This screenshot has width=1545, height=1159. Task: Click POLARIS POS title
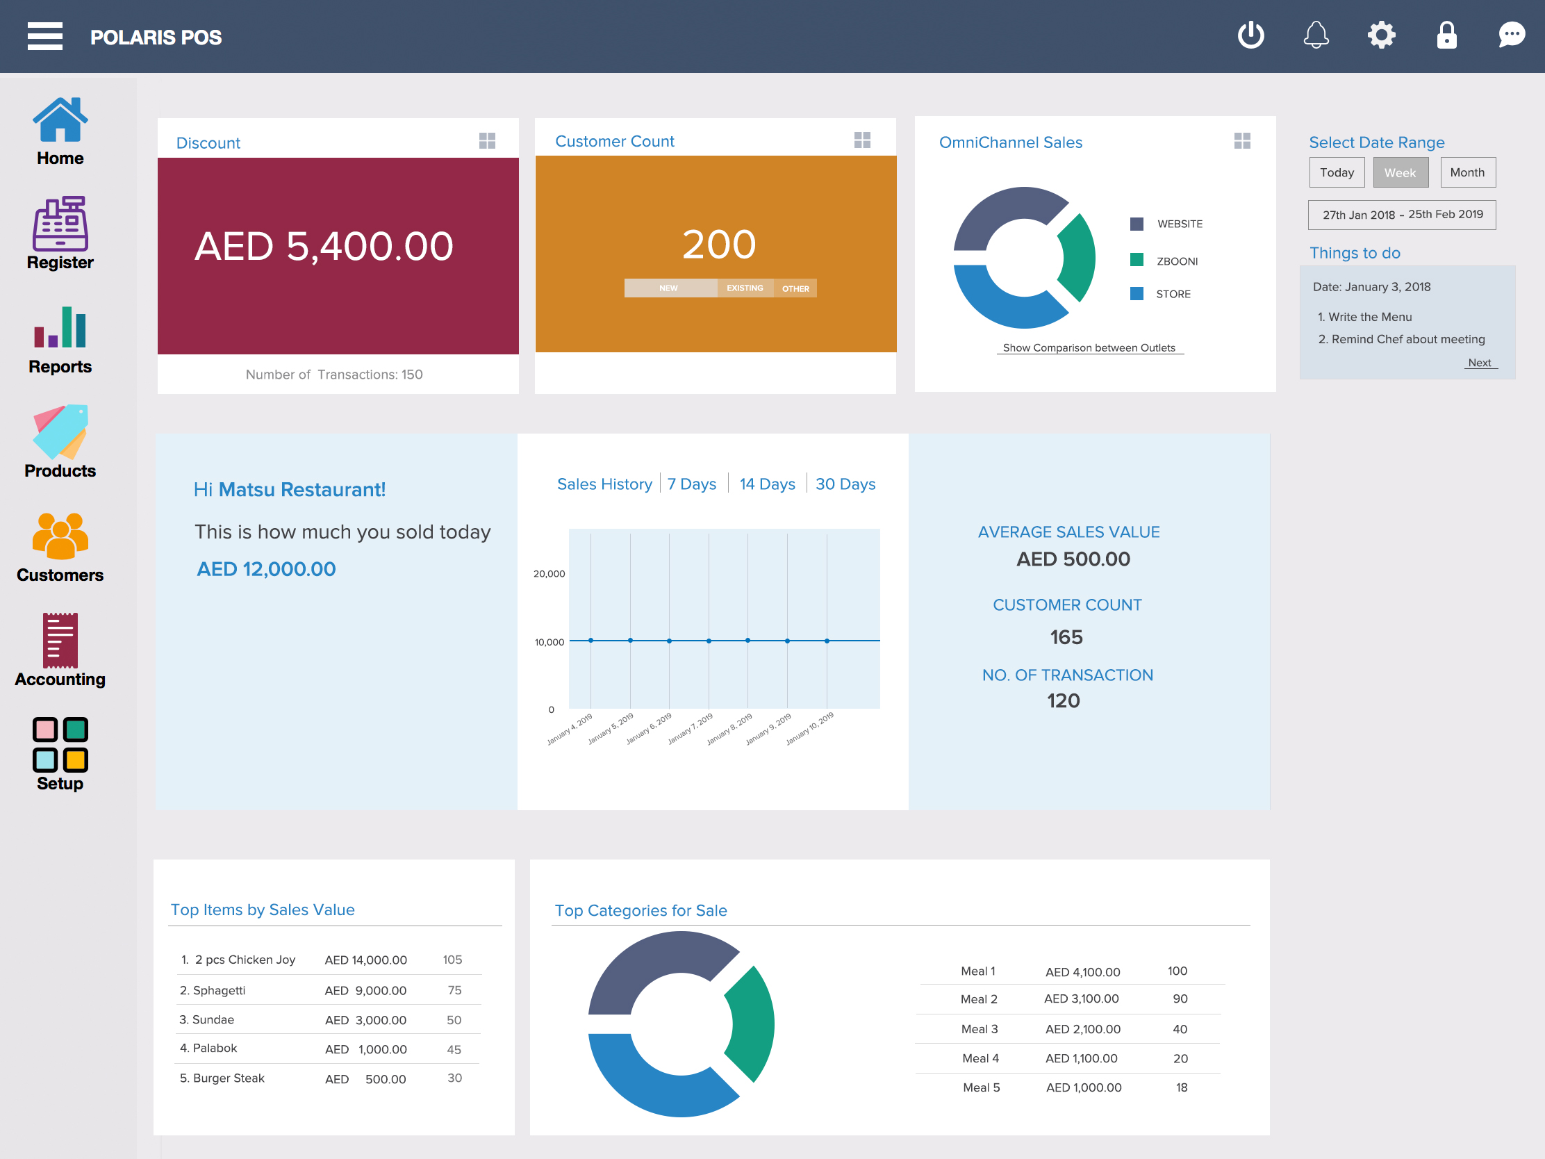(156, 37)
